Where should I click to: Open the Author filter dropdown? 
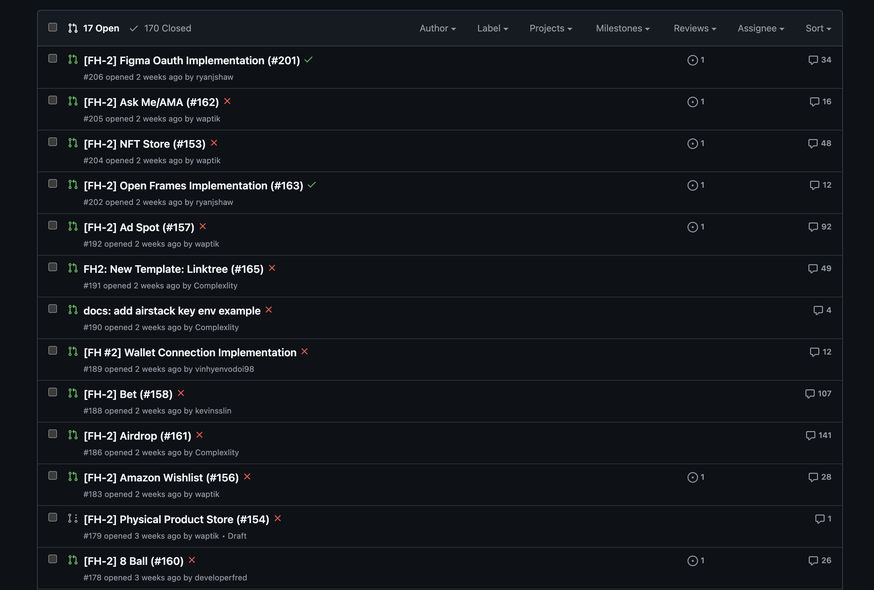[x=438, y=28]
